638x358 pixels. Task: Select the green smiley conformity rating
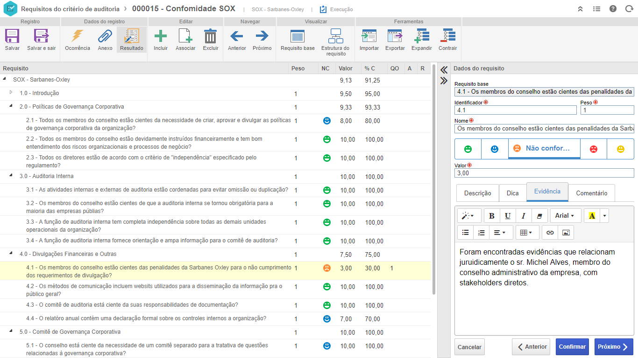click(468, 149)
